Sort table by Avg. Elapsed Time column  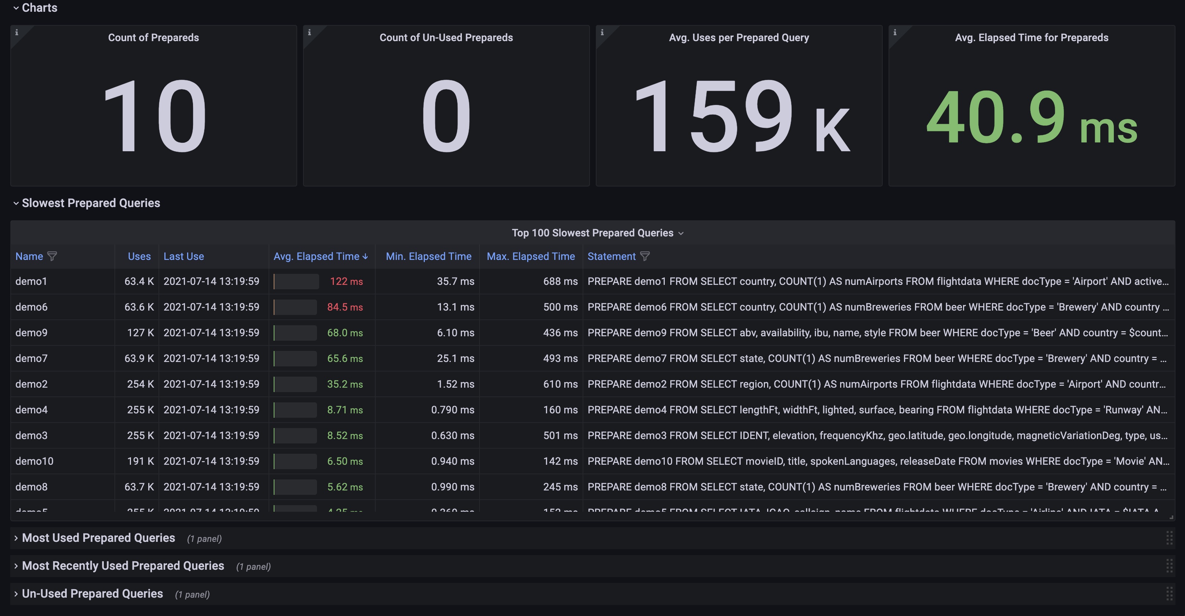click(317, 257)
